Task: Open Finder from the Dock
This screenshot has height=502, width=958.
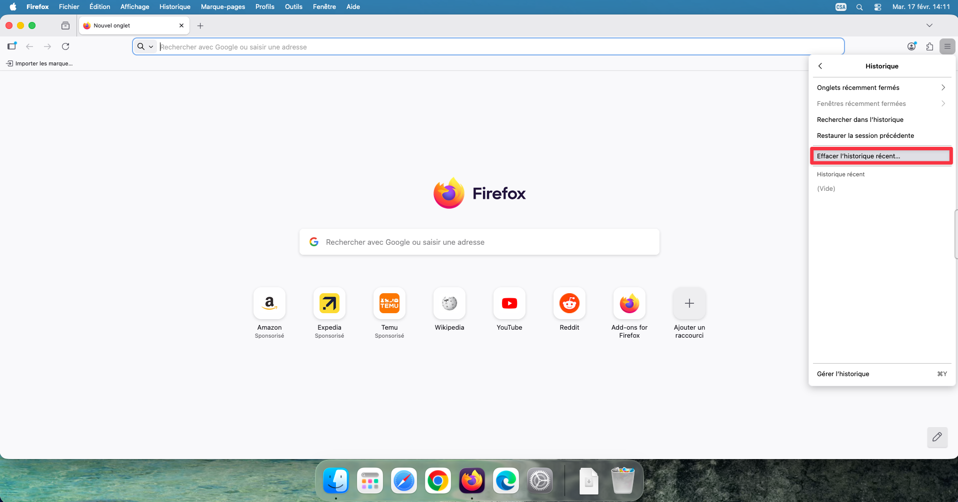Action: [336, 481]
